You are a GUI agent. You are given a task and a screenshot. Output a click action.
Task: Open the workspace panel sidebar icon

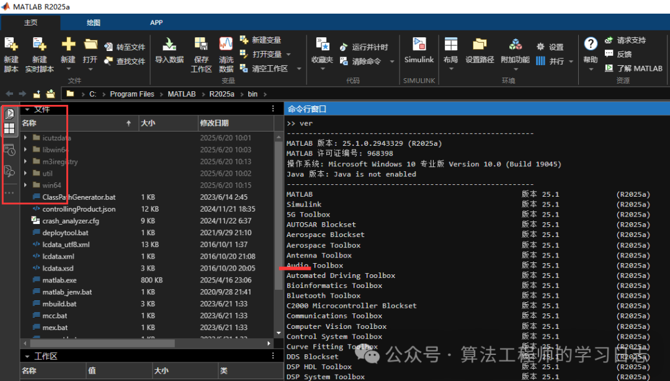tap(9, 128)
